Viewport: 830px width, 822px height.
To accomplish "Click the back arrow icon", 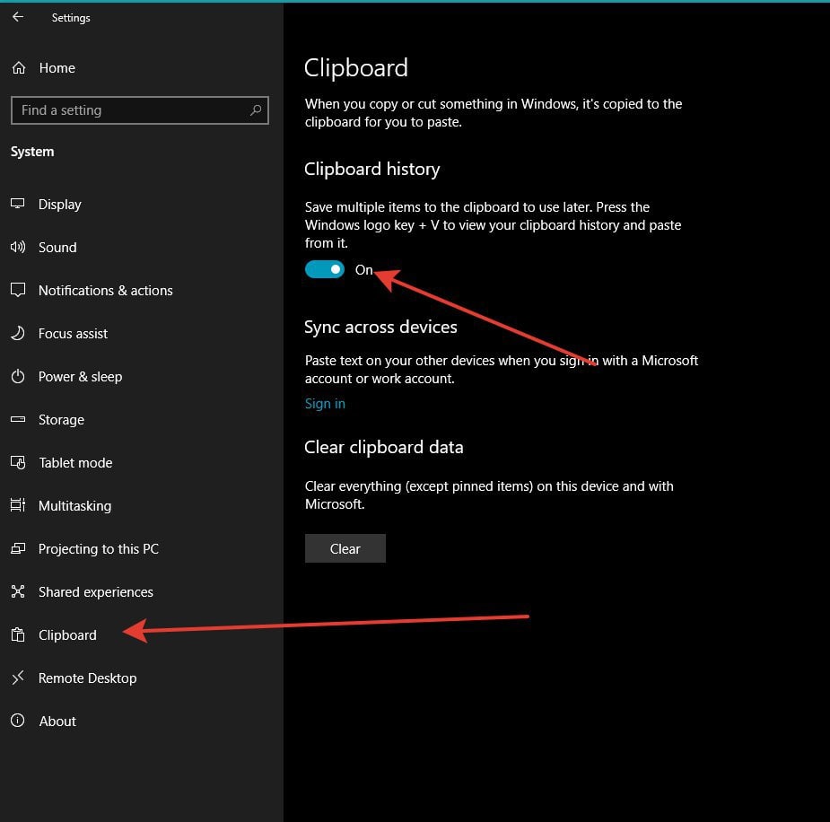I will (18, 17).
